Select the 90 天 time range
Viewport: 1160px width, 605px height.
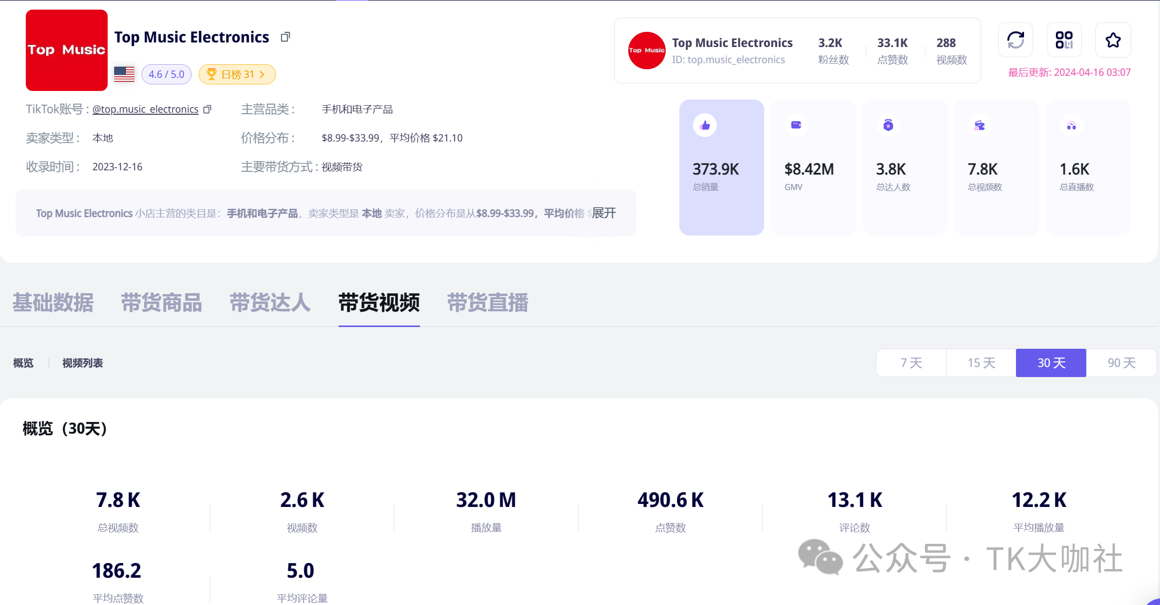[1121, 363]
